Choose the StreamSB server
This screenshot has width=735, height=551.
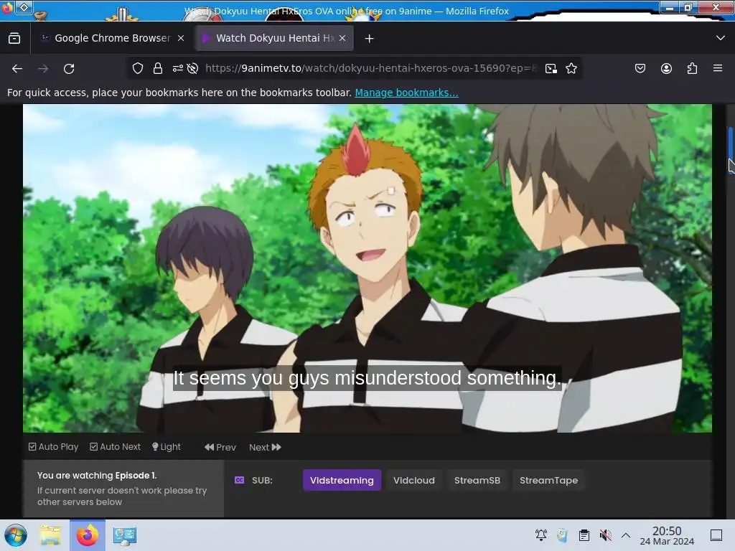(x=477, y=480)
